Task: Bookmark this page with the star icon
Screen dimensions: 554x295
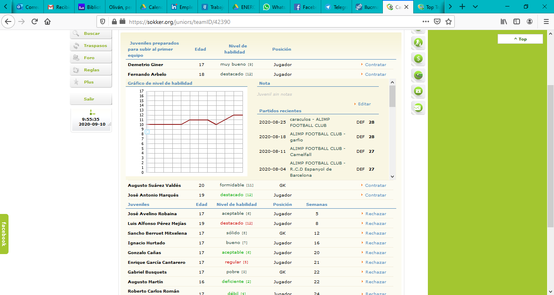Action: tap(449, 21)
